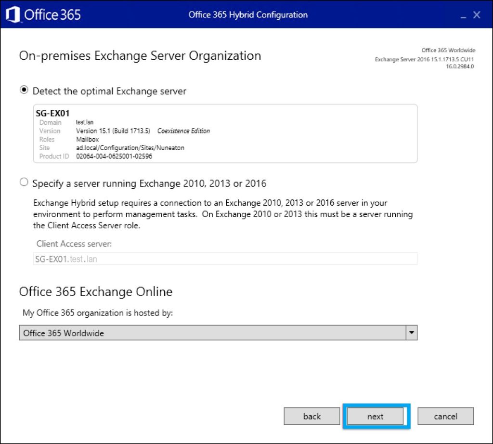
Task: Cancel the hybrid configuration wizard
Action: click(x=445, y=417)
